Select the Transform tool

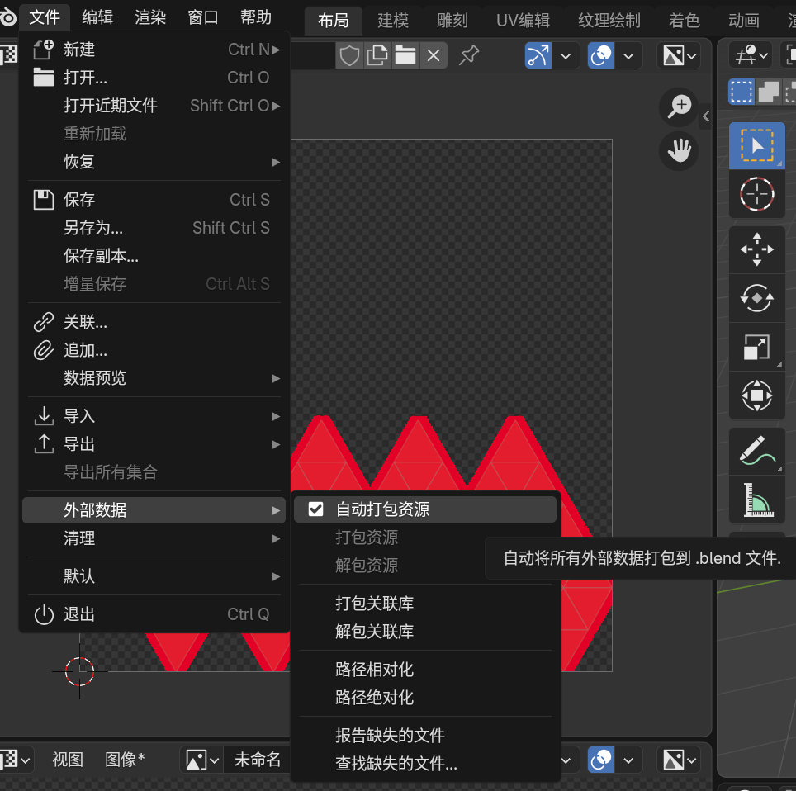coord(757,395)
